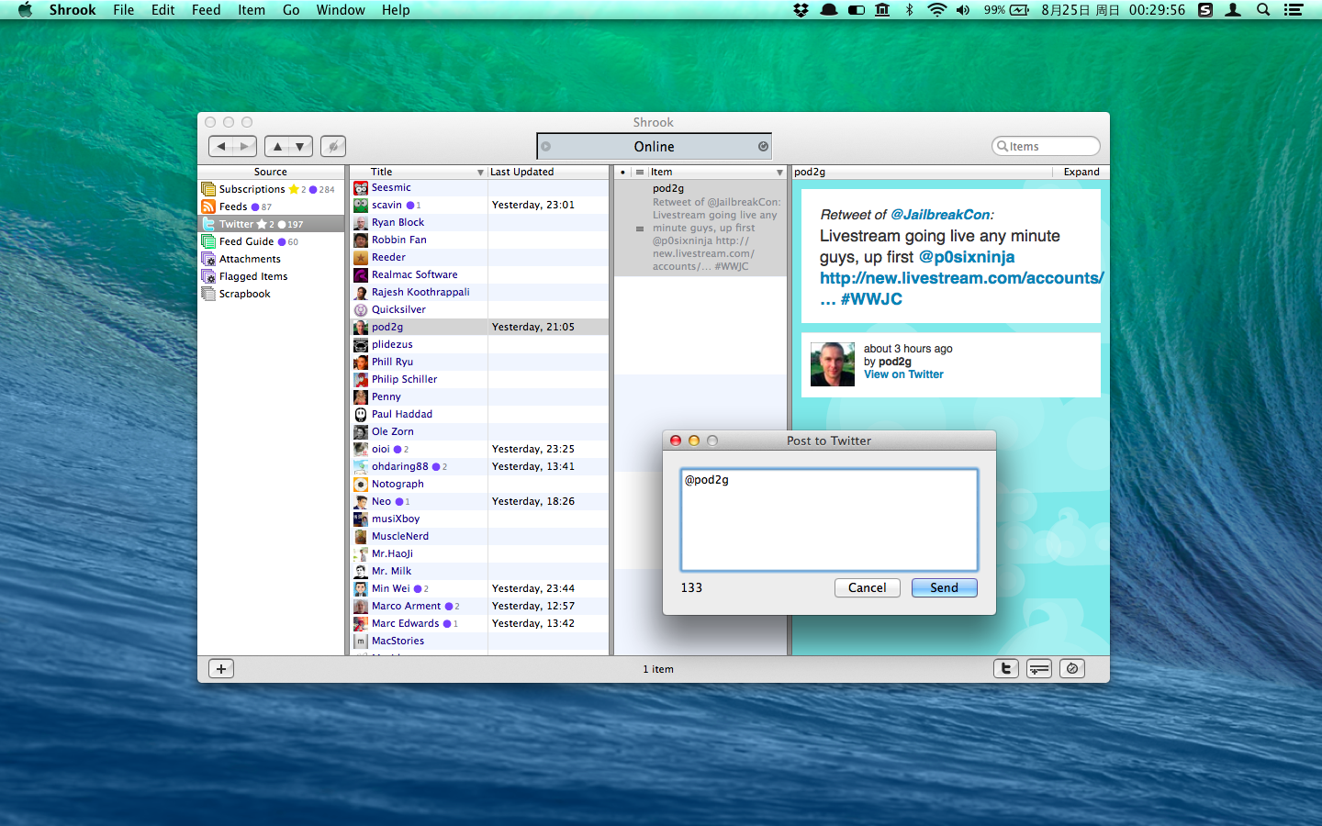Sort by the Last Updated column
1322x826 pixels.
[547, 172]
